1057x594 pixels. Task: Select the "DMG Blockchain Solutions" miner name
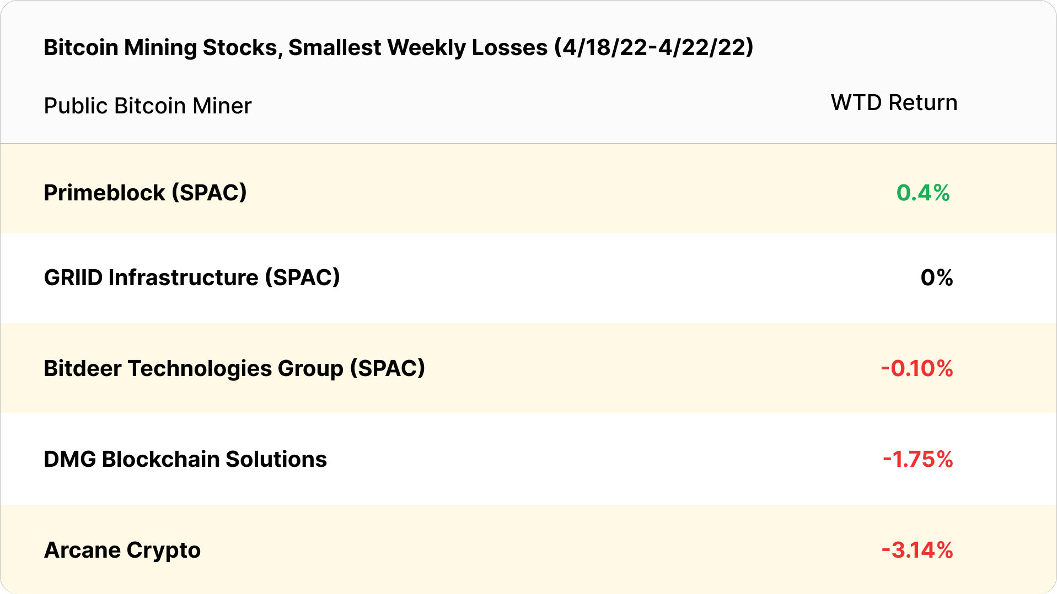point(185,460)
